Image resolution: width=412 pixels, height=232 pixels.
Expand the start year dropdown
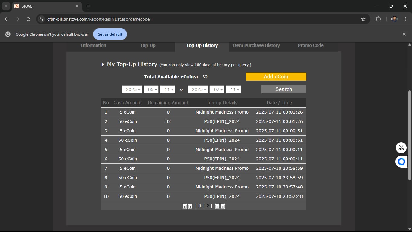click(132, 89)
